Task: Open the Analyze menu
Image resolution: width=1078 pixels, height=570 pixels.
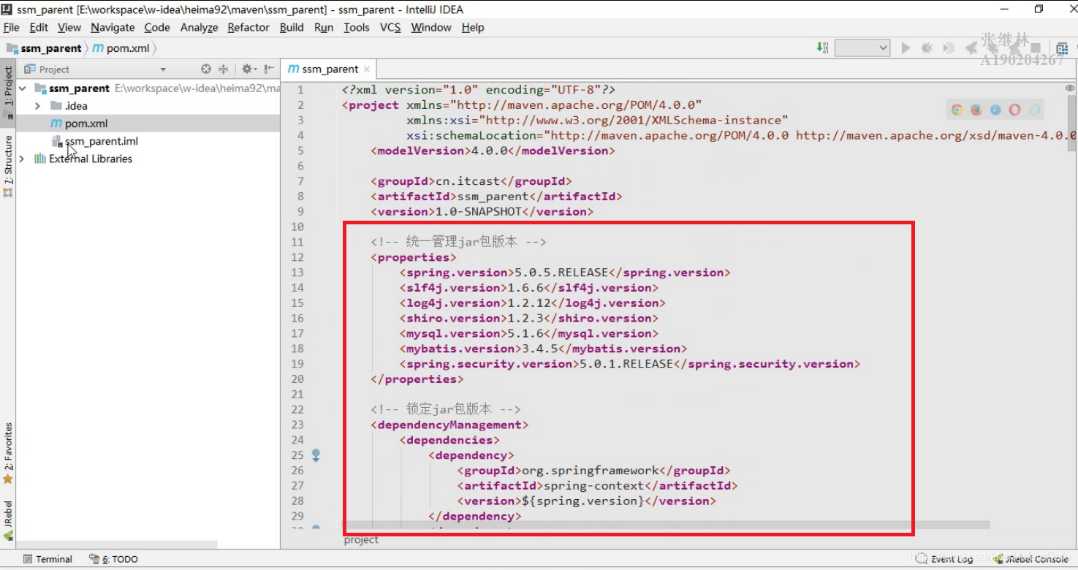Action: click(199, 27)
